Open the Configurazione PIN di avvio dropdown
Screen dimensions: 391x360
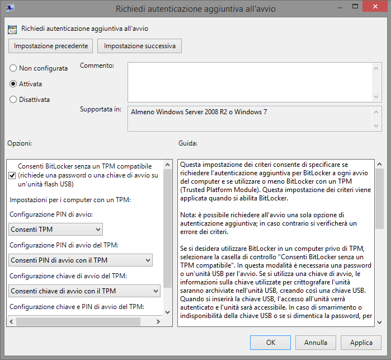55,230
